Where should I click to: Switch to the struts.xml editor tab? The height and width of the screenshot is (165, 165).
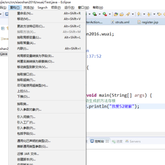121,22
